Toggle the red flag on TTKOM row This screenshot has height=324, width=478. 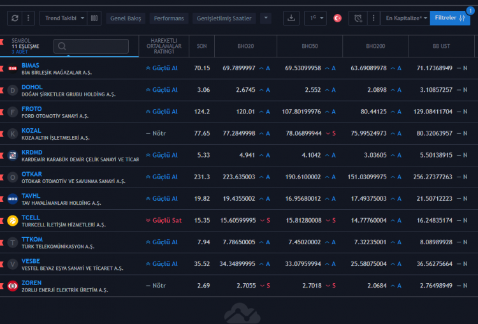pos(1,242)
